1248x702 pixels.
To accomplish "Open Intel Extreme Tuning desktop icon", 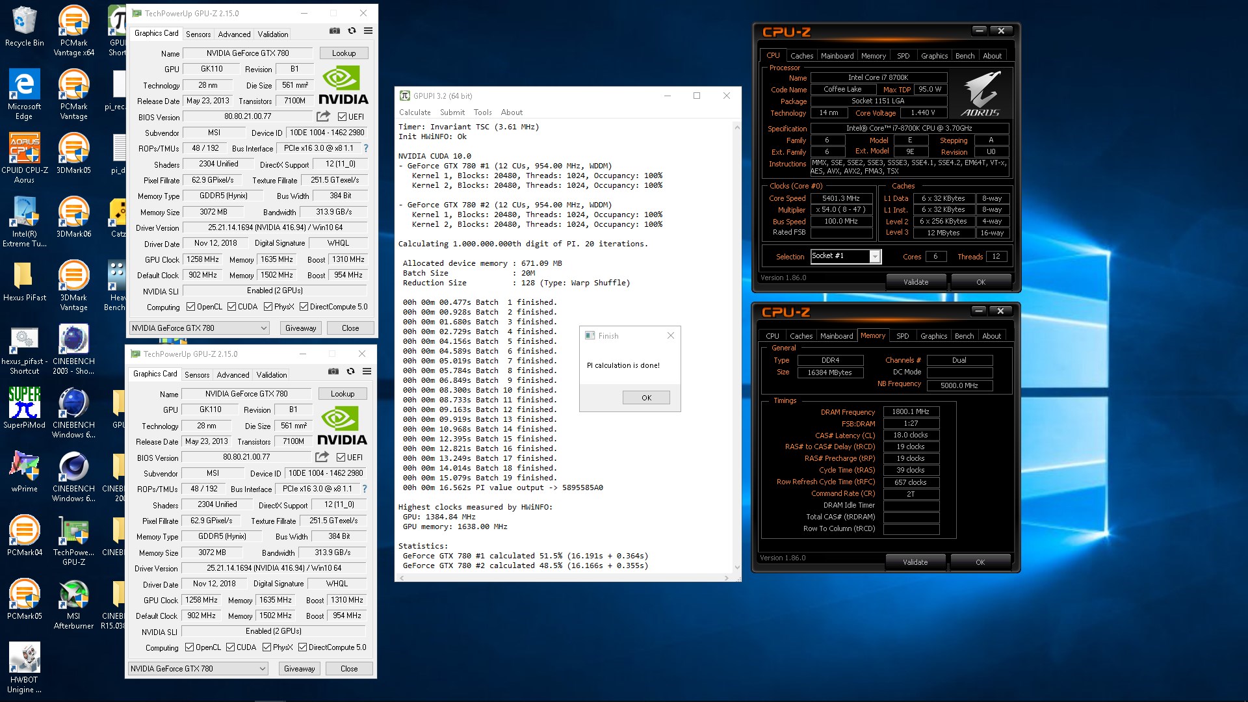I will tap(24, 222).
